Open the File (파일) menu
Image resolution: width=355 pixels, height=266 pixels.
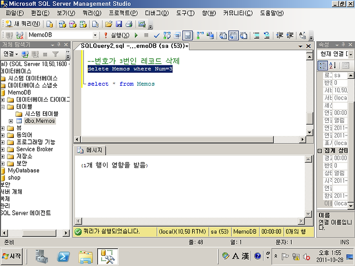(x=15, y=13)
